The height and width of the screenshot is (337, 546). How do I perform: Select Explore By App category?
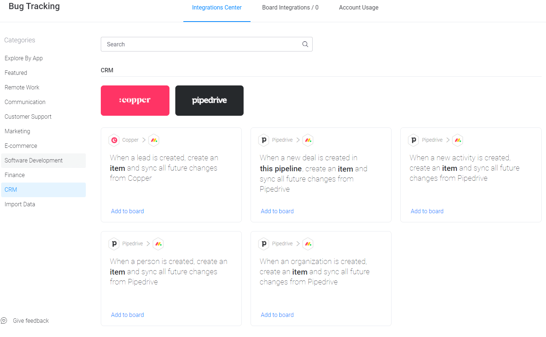(43, 58)
